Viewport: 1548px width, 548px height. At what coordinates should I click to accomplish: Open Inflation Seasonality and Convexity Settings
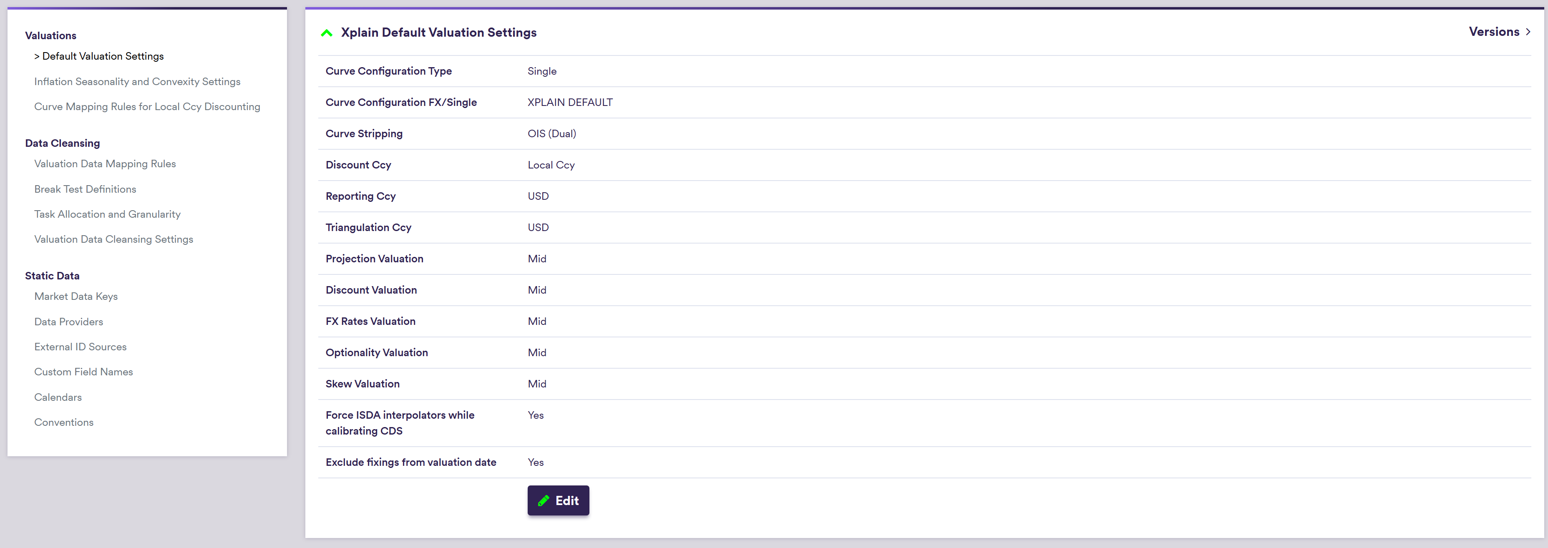tap(137, 82)
